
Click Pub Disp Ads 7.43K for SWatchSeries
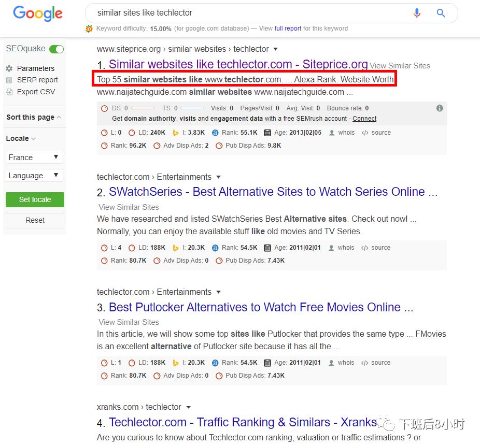click(276, 261)
